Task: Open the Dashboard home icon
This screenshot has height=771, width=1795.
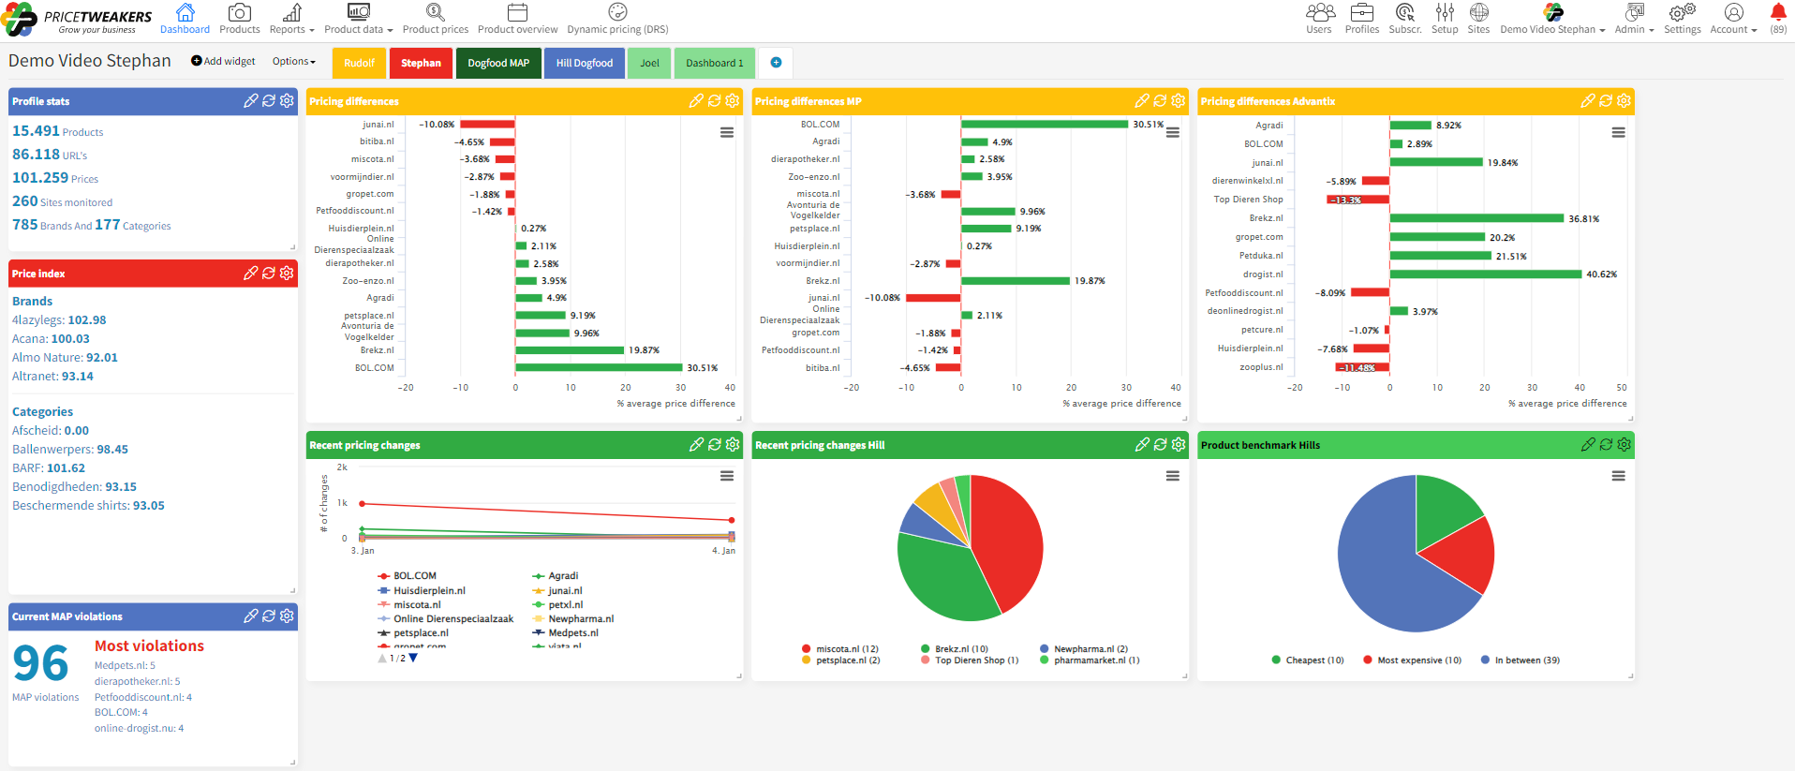Action: click(x=185, y=12)
